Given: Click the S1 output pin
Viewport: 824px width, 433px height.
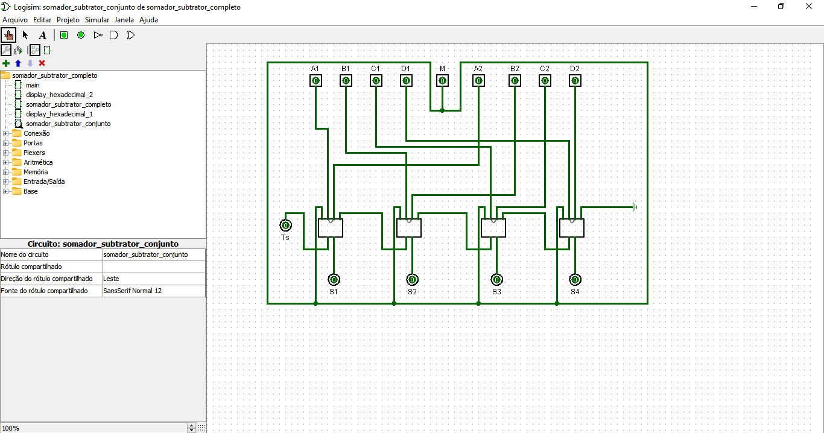Looking at the screenshot, I should (334, 280).
